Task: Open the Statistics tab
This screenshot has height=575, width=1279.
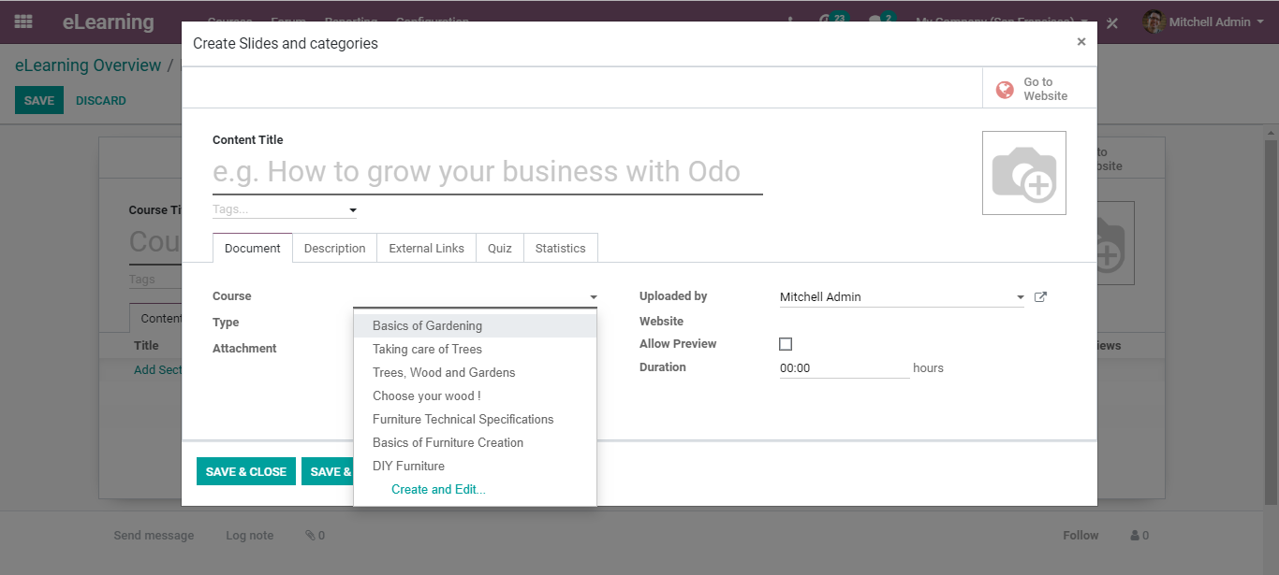Action: pos(560,248)
